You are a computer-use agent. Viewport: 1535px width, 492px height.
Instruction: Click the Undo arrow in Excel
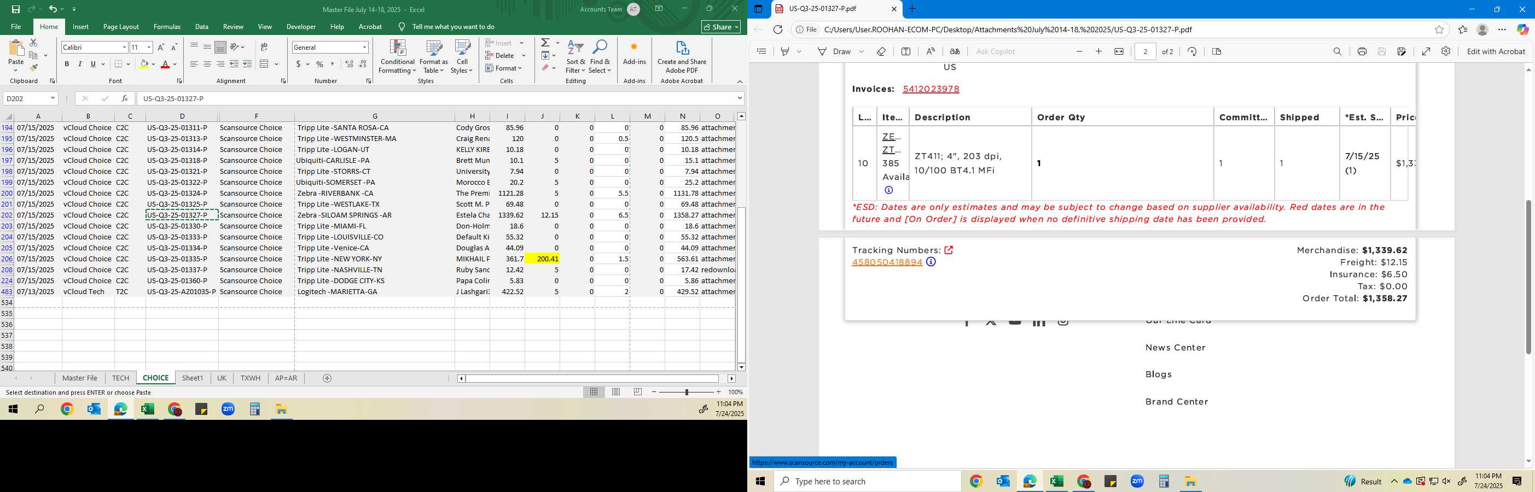point(53,9)
